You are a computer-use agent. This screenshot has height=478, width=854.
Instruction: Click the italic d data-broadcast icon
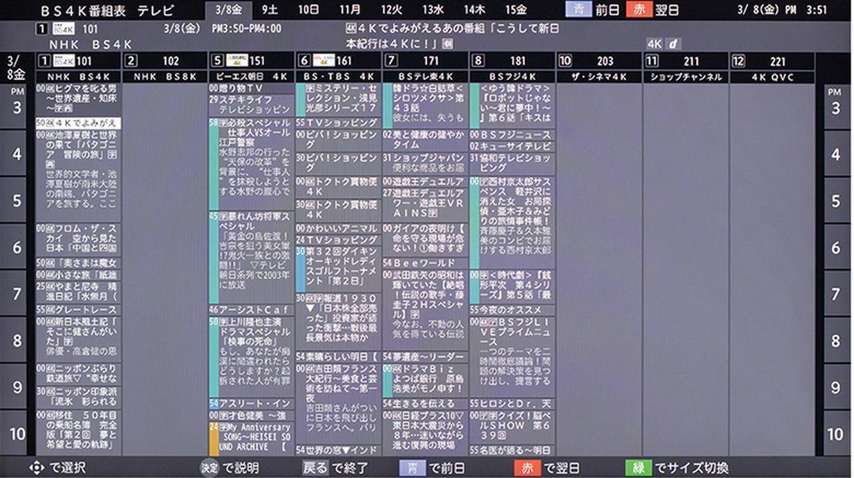coord(673,44)
